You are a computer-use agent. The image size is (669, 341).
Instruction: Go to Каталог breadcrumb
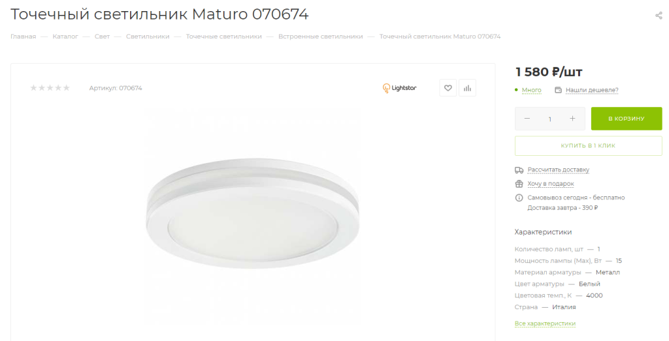coord(65,37)
